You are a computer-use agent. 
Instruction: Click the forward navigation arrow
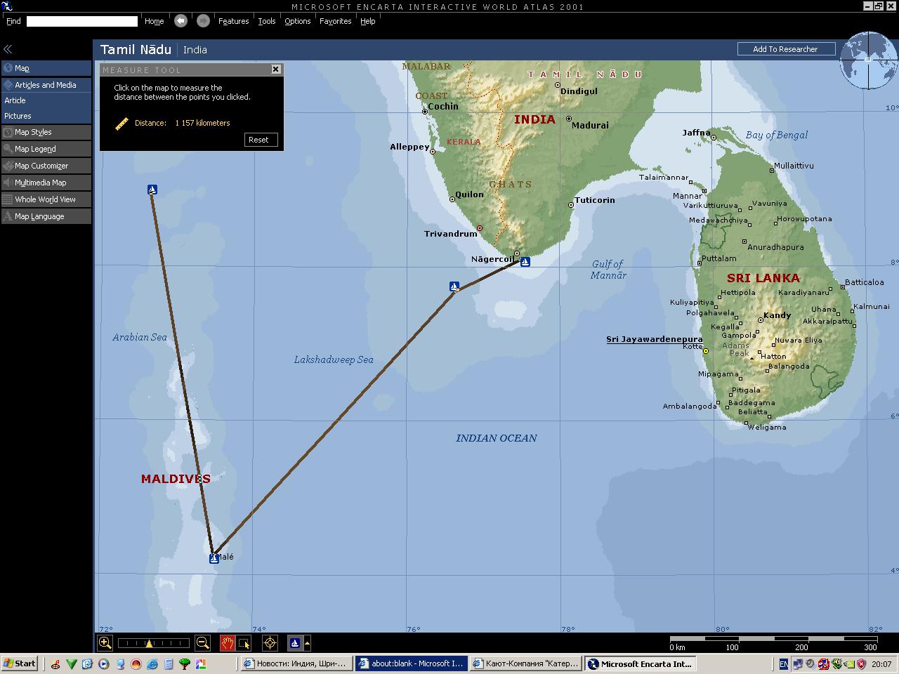203,21
